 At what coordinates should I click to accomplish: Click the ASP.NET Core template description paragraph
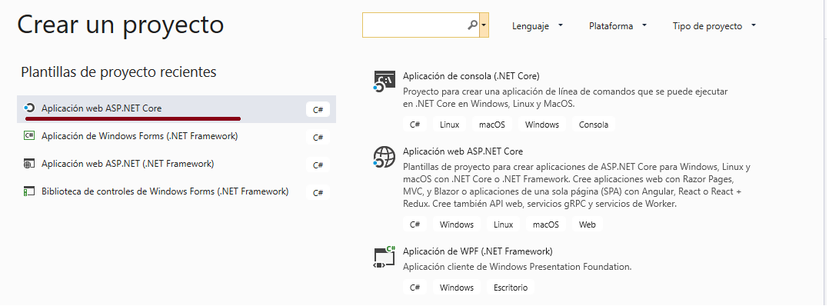[577, 185]
